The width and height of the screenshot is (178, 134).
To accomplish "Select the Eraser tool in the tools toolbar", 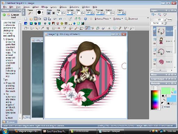I will coord(87,28).
